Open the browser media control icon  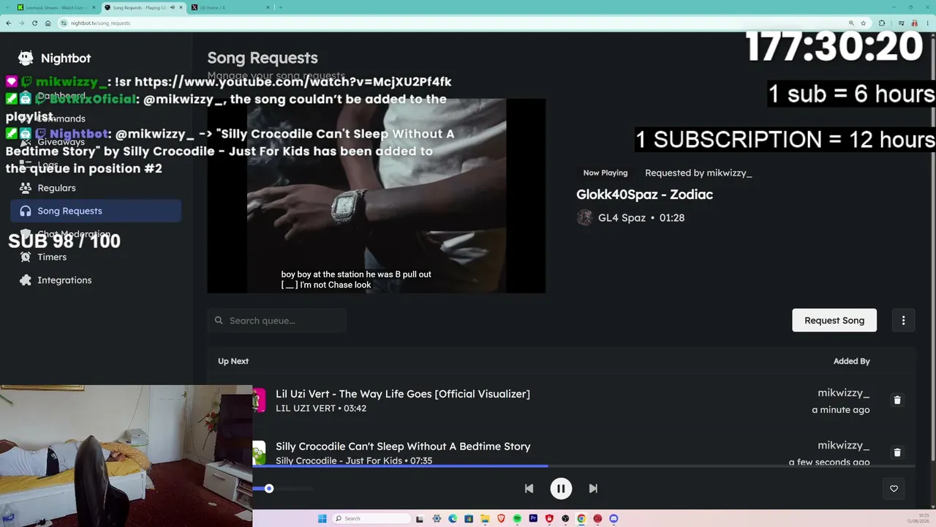tap(900, 23)
